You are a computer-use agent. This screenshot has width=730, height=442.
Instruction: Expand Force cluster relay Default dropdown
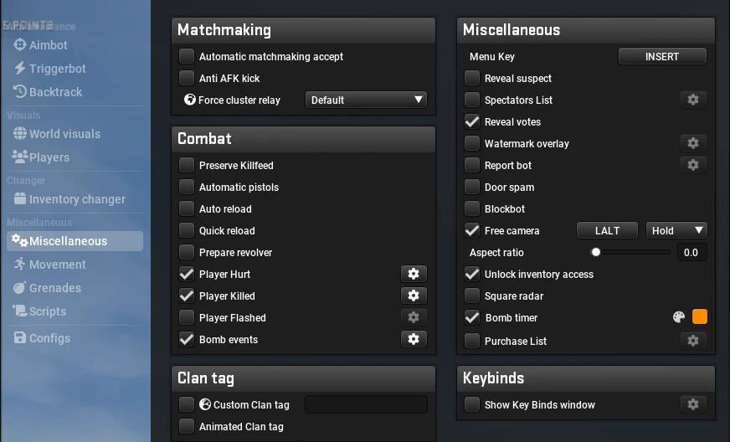[x=366, y=100]
